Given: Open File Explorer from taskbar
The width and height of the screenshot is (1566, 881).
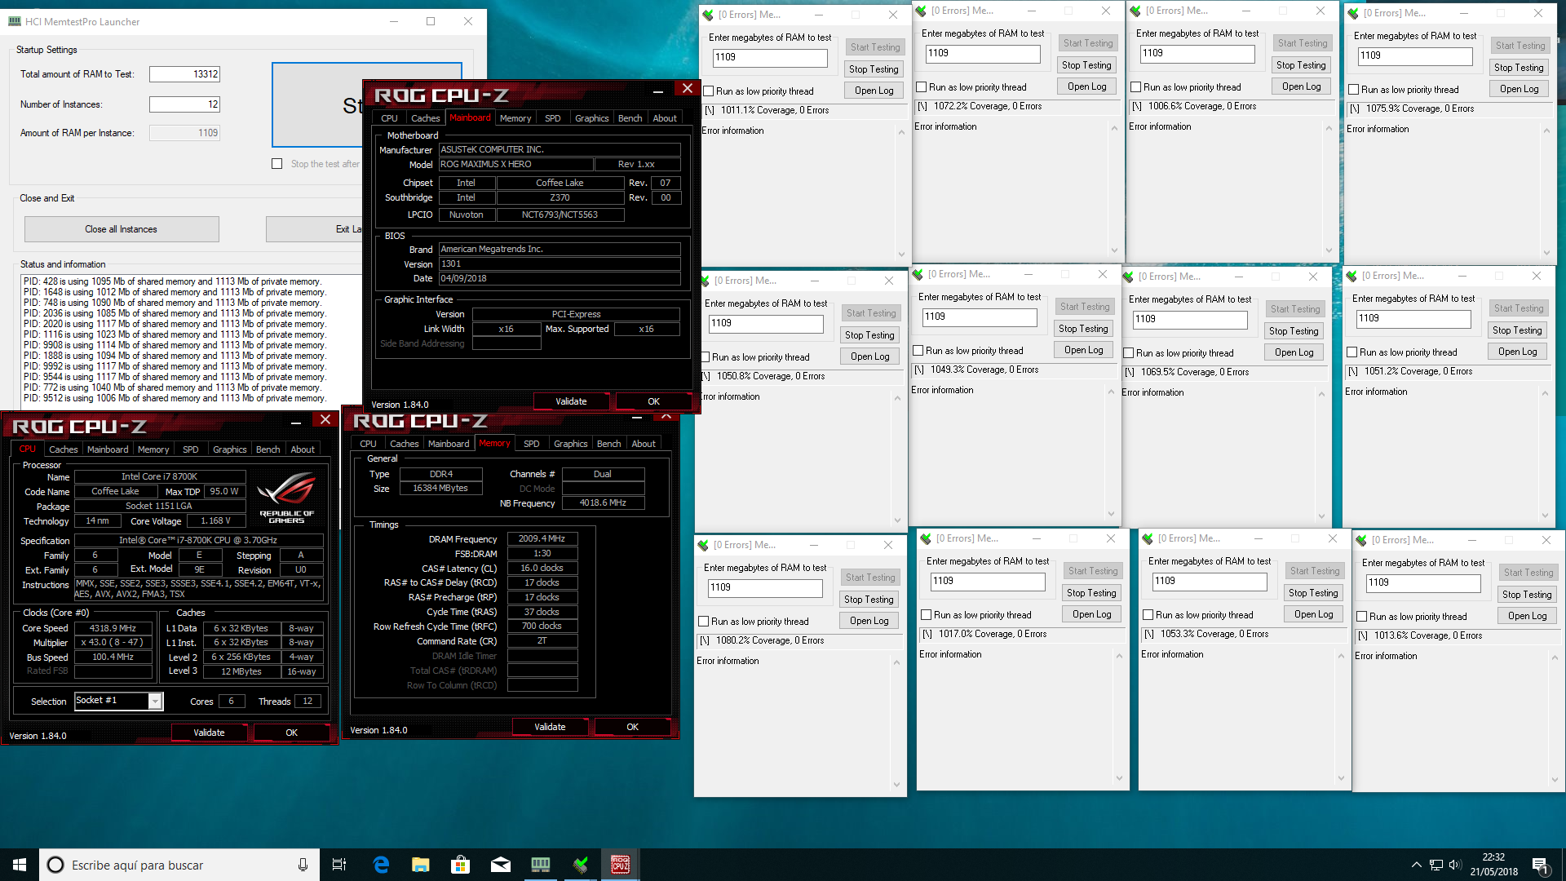Looking at the screenshot, I should point(420,865).
